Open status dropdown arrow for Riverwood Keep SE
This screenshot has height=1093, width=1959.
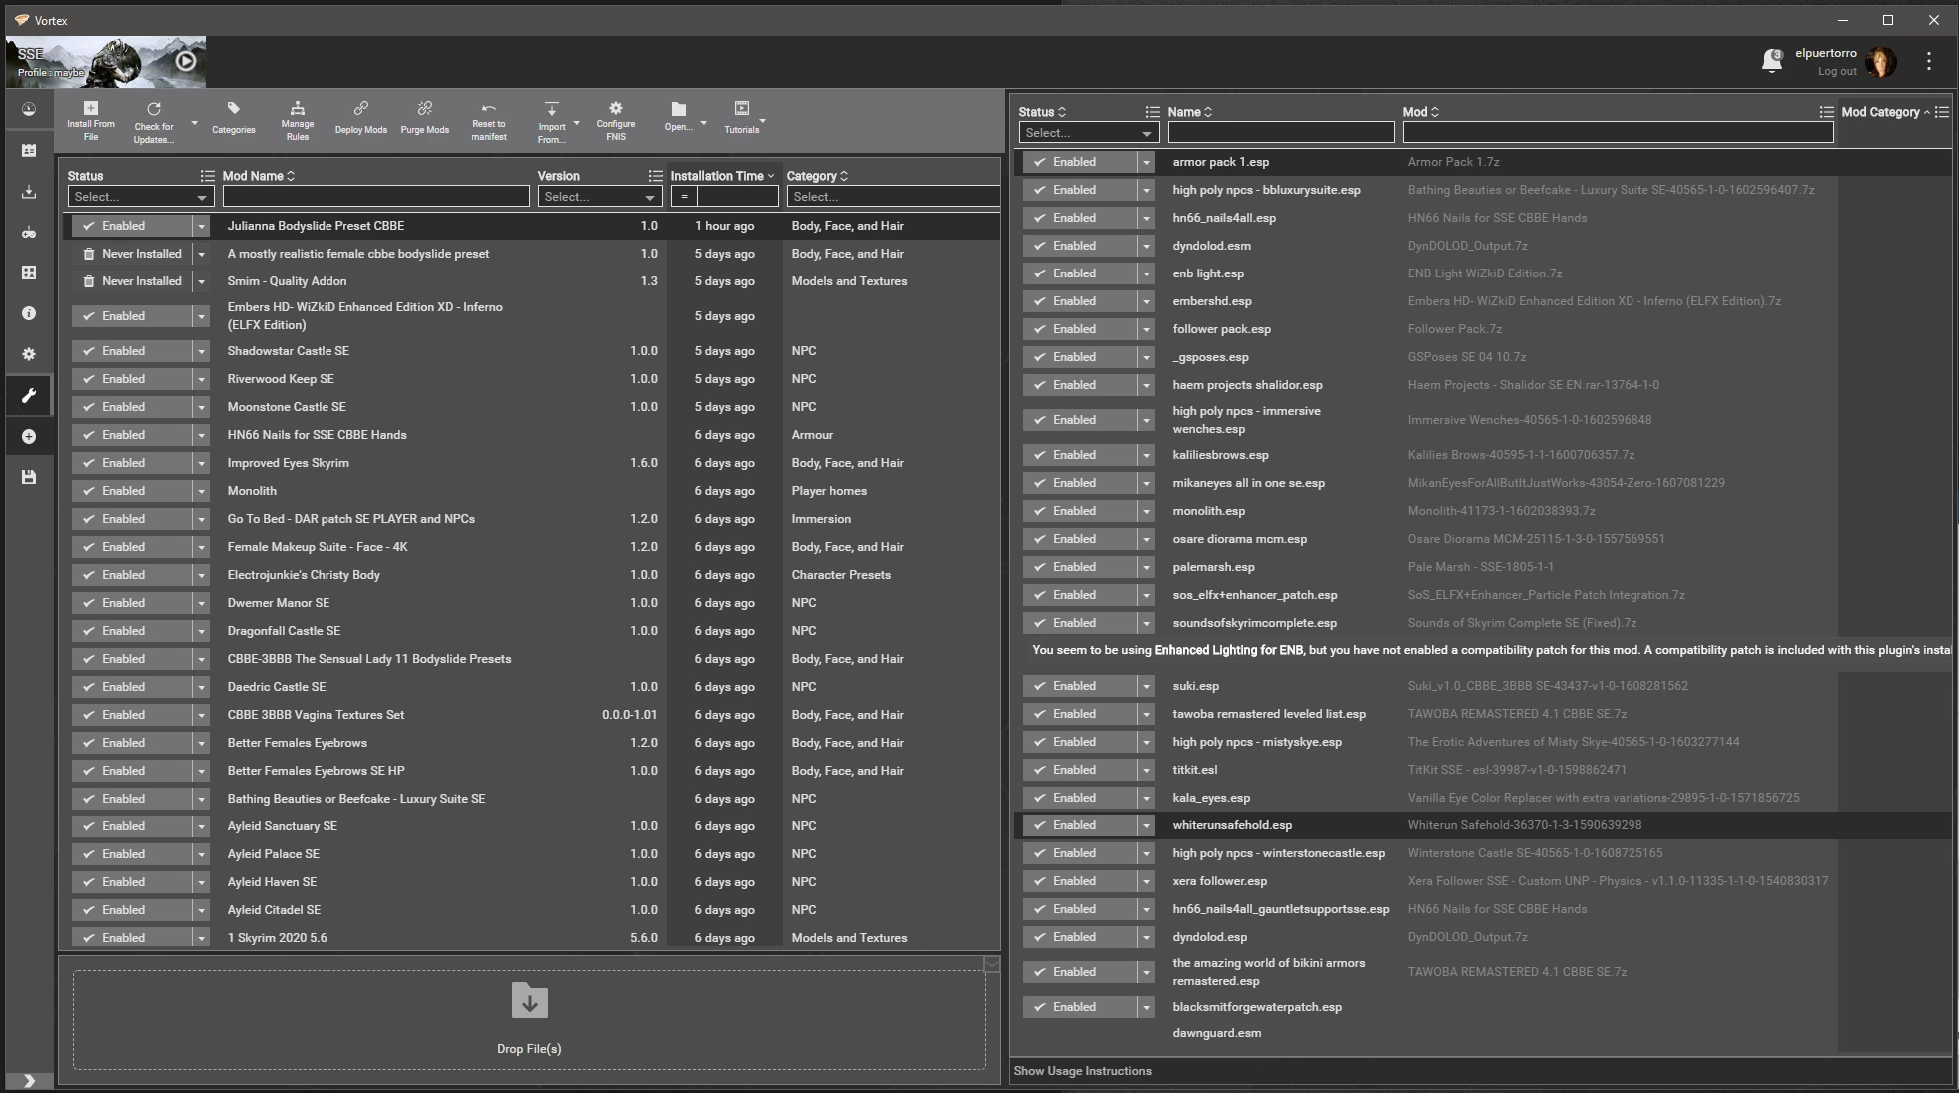point(201,379)
